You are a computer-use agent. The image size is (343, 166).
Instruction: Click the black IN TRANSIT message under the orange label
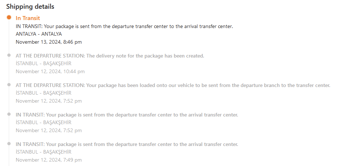(124, 26)
